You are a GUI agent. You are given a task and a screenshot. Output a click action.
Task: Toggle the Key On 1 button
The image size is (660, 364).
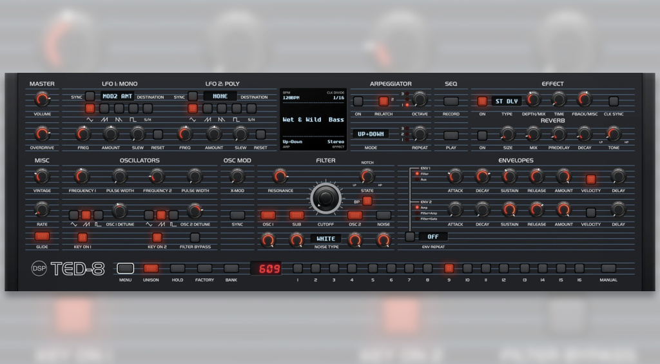[x=82, y=237]
